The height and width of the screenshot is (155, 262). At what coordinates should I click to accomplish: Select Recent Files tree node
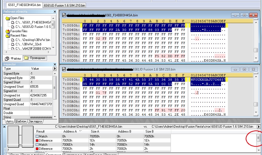pyautogui.click(x=18, y=36)
